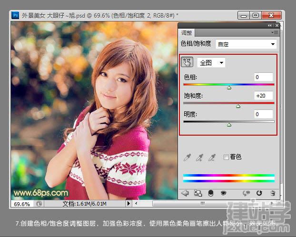
Task: Open adjustments panel flyout menu
Action: 275,33
